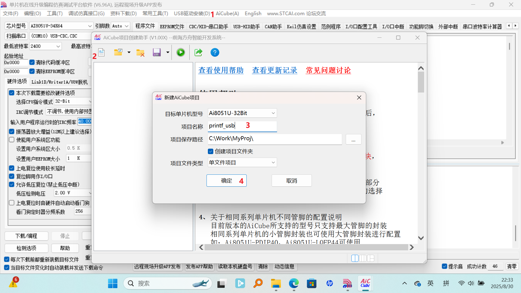Click 下载/编程 button

point(26,236)
